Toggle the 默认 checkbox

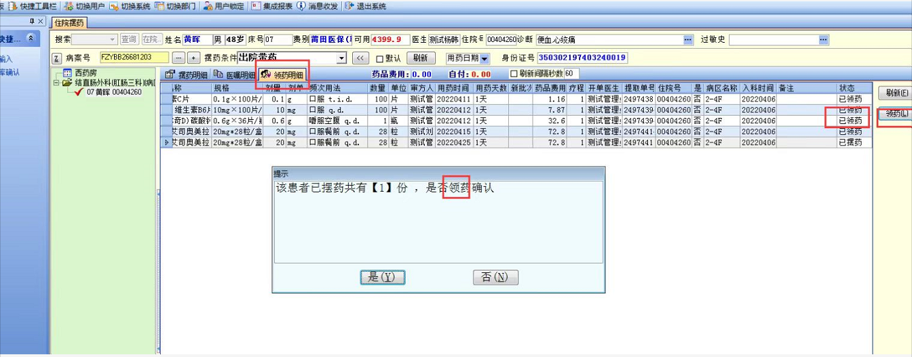380,58
